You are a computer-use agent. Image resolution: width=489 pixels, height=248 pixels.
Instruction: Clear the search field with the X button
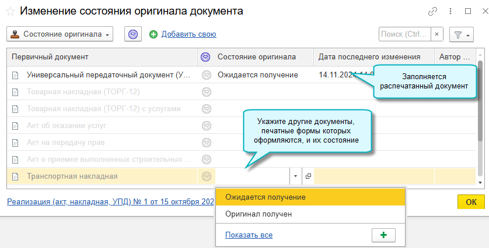click(x=438, y=34)
